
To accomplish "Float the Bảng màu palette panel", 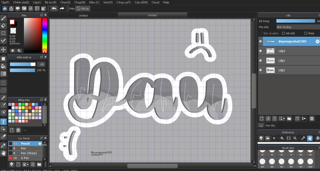I will click(x=42, y=99).
